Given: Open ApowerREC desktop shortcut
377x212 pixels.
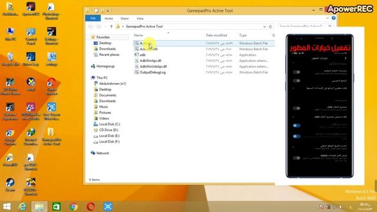Looking at the screenshot, I should pos(31,9).
